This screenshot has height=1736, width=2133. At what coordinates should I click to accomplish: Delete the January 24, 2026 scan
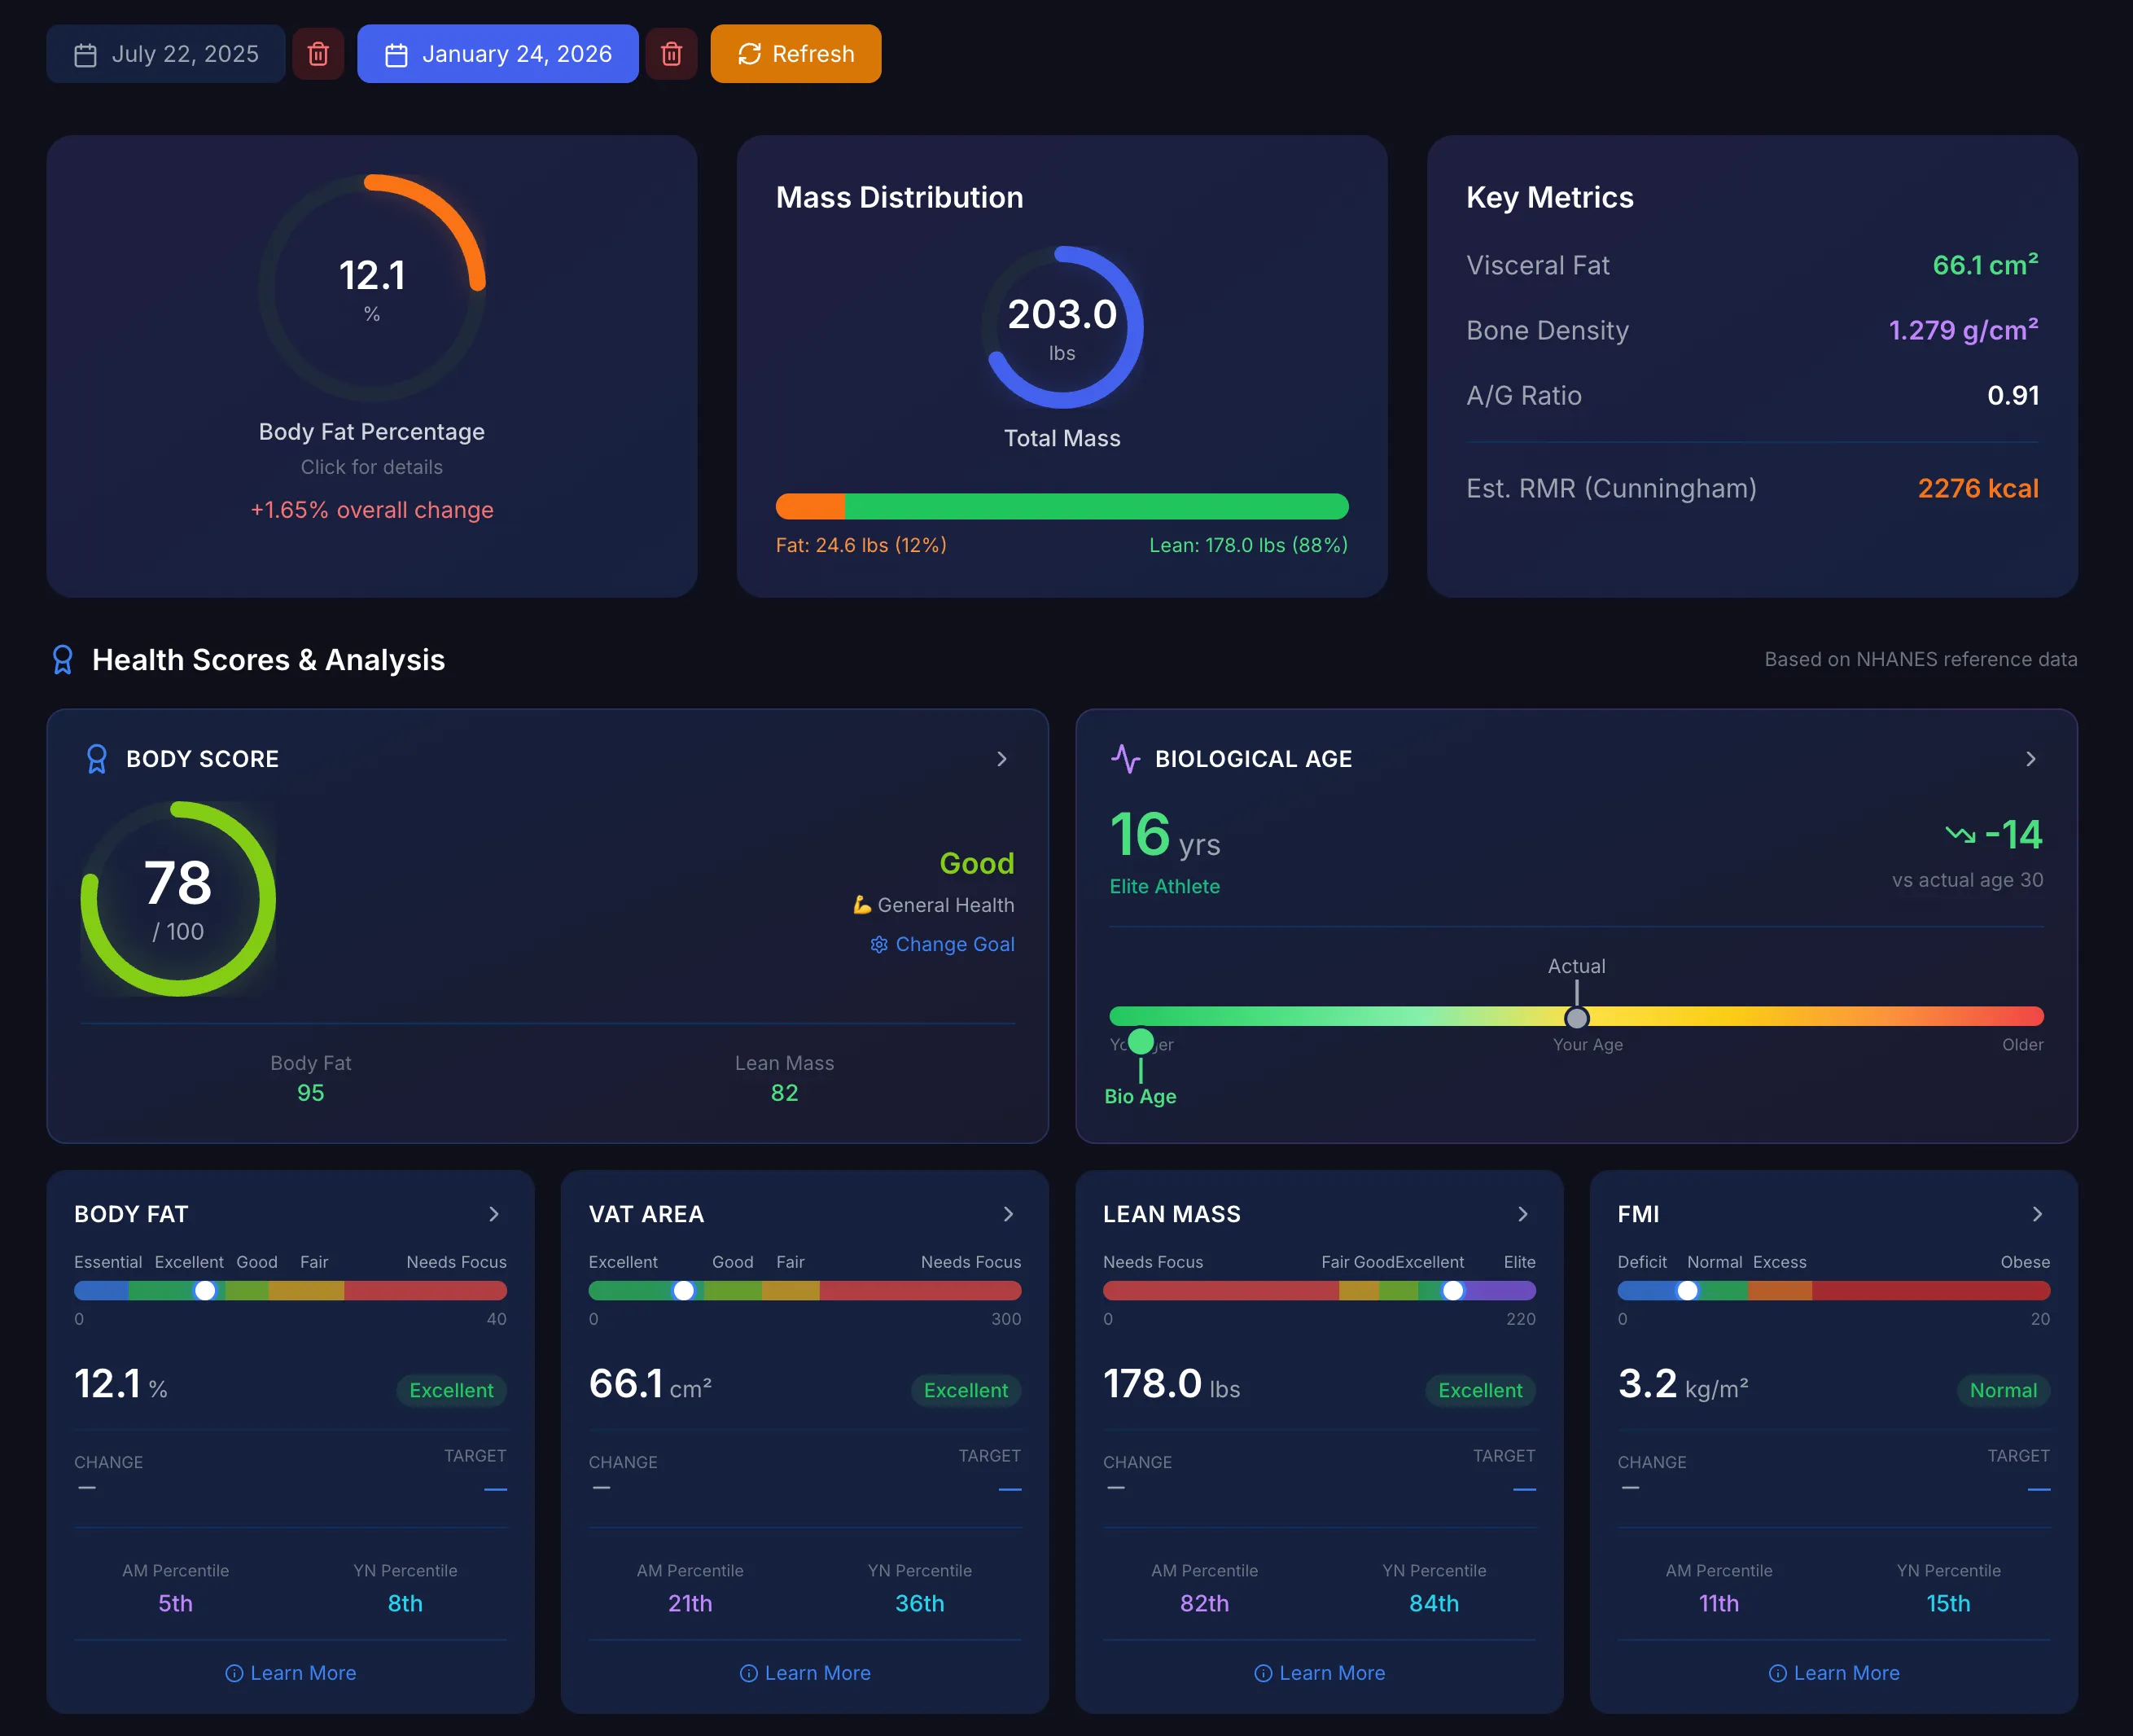click(x=671, y=54)
